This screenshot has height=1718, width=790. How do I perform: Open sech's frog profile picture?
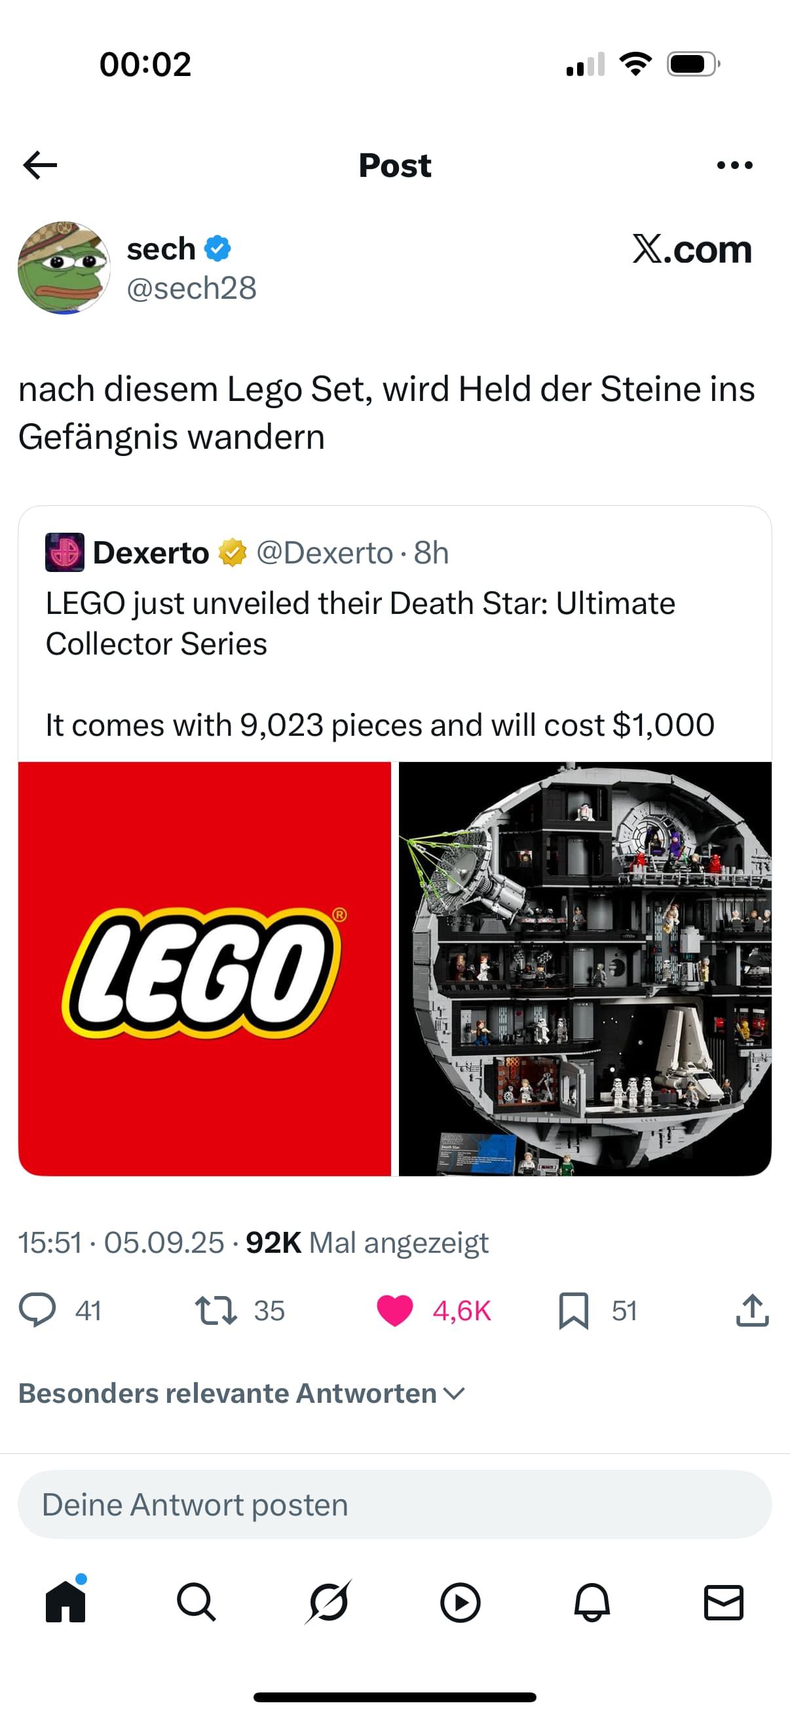[x=64, y=268]
